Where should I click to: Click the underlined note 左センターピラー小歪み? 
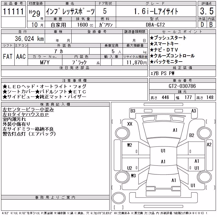tap(28, 110)
